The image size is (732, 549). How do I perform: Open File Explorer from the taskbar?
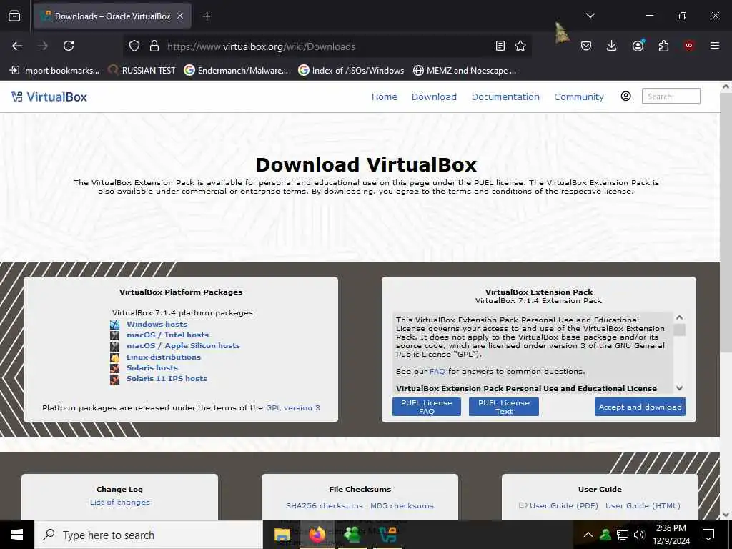point(282,535)
